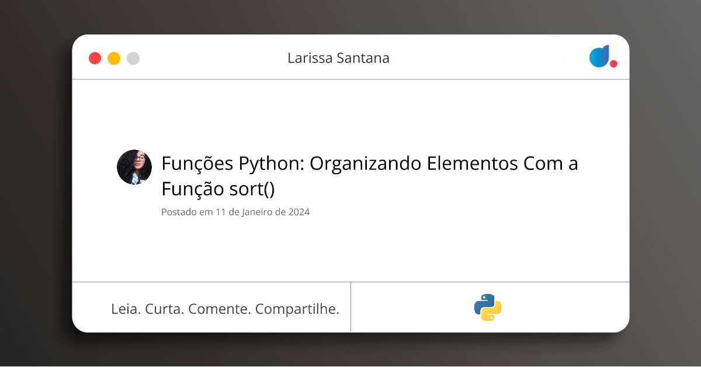Expand the footer Python section
The height and width of the screenshot is (367, 701).
click(491, 307)
